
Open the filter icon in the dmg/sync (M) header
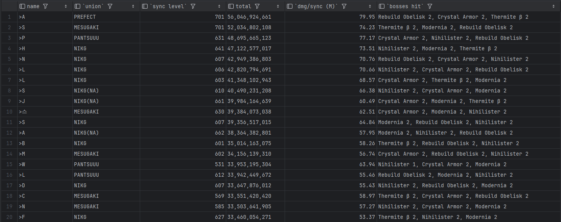click(344, 7)
